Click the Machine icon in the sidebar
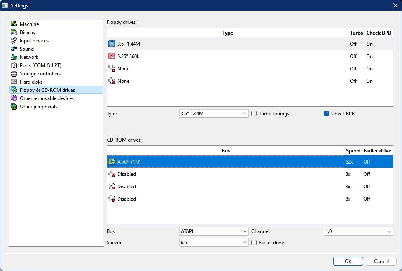 14,24
